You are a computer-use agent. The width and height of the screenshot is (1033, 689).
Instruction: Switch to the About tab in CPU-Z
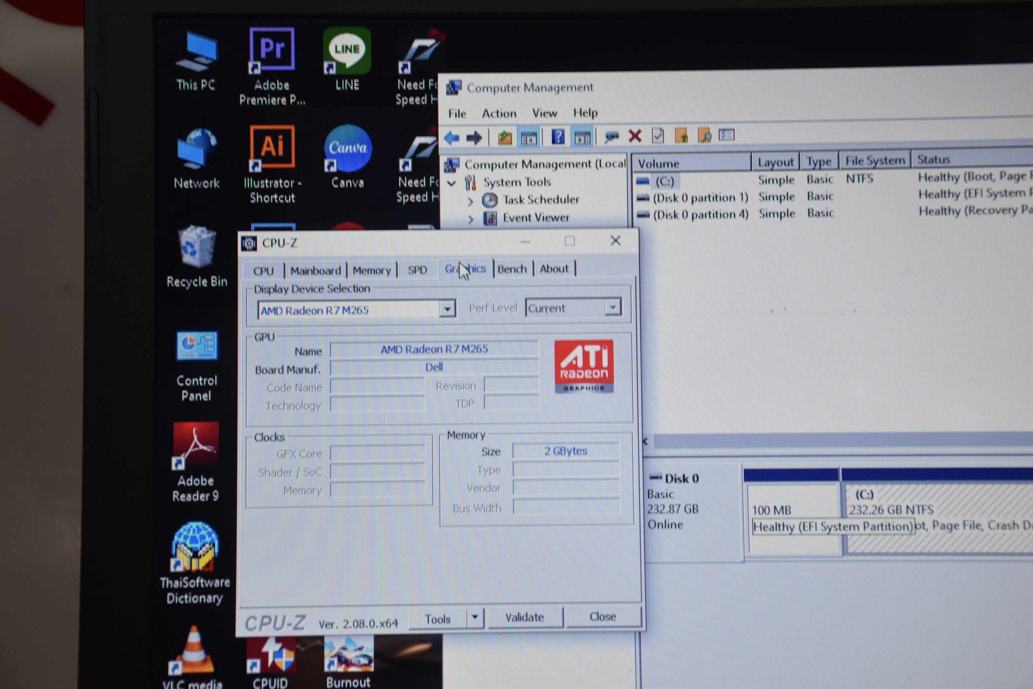point(554,268)
